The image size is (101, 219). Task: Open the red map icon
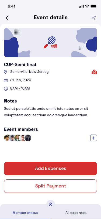coord(94,72)
